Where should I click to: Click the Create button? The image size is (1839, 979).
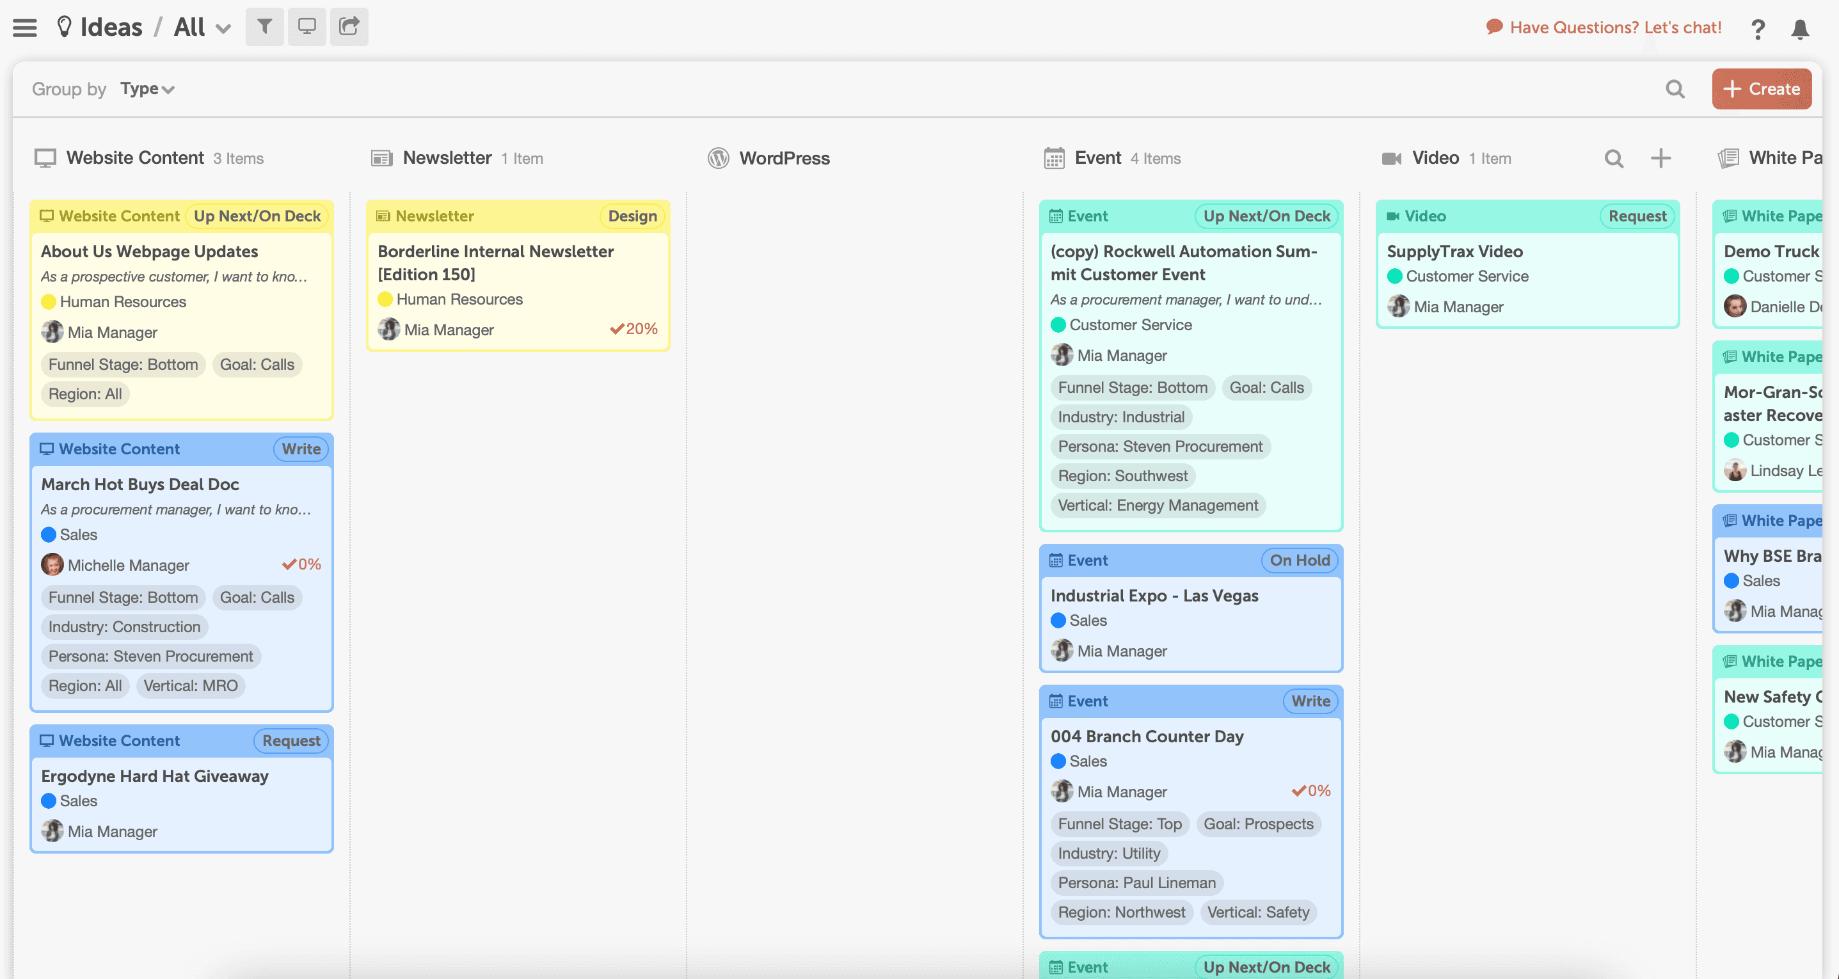1761,89
